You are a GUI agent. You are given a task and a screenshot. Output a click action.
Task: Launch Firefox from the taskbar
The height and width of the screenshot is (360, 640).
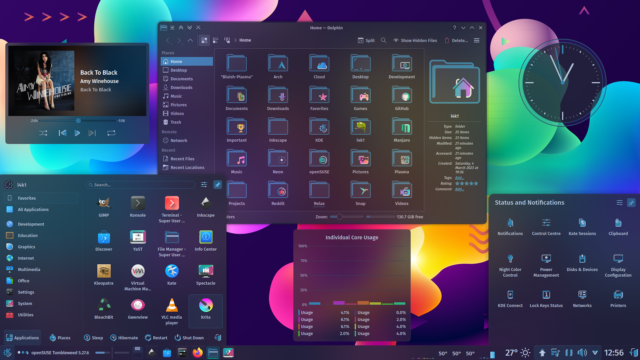[197, 352]
